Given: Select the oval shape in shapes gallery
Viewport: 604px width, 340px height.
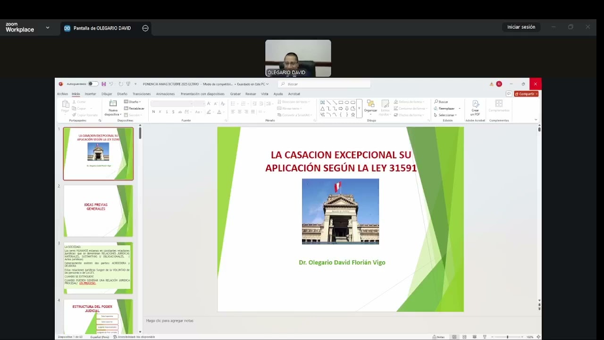Looking at the screenshot, I should pos(347,102).
